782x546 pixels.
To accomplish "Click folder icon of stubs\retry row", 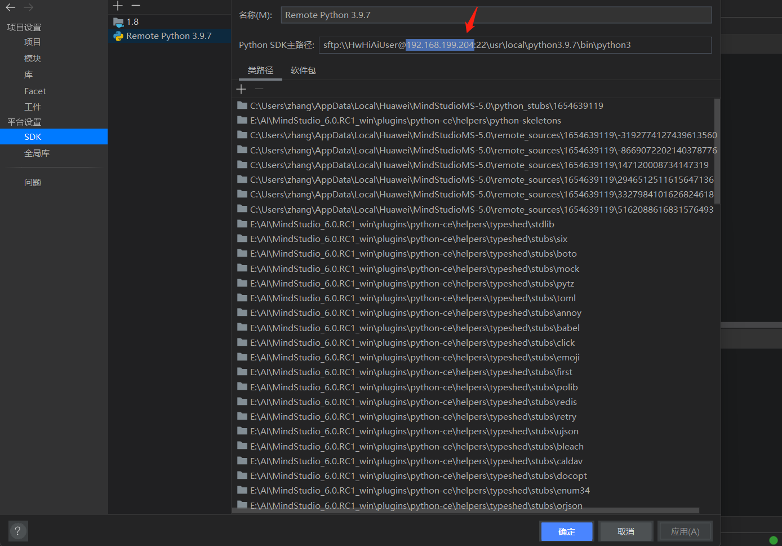I will coord(243,416).
